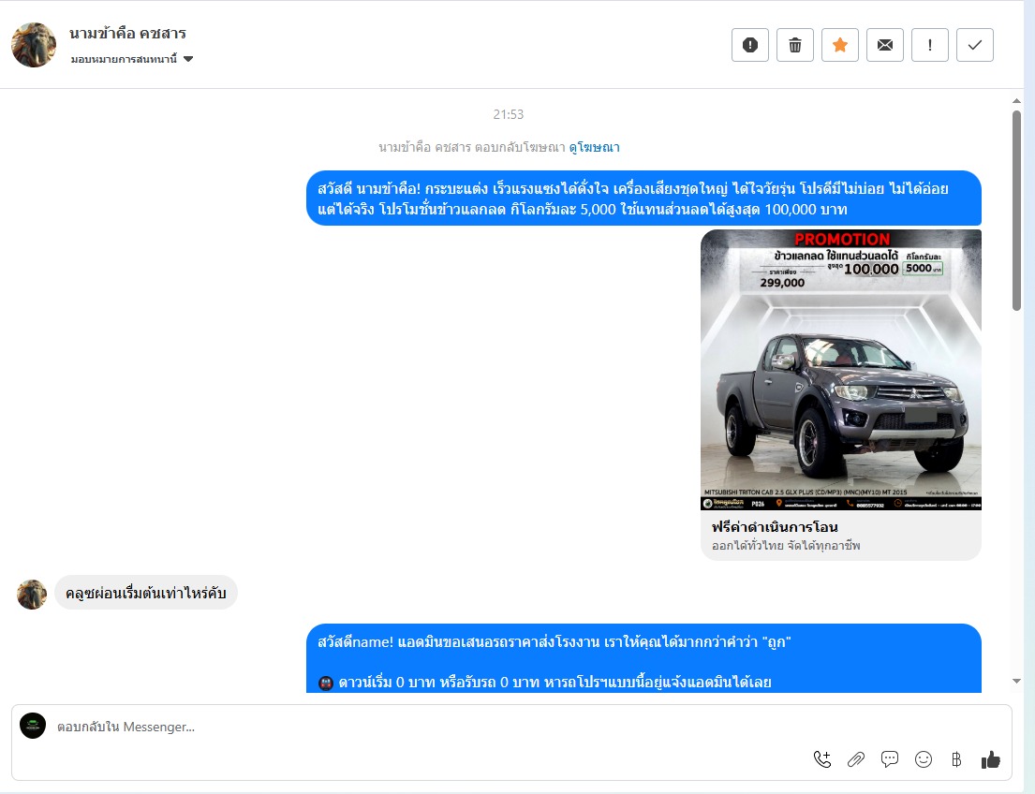Screen dimensions: 1035x794
Task: Delete conversation with trash icon
Action: pos(794,45)
